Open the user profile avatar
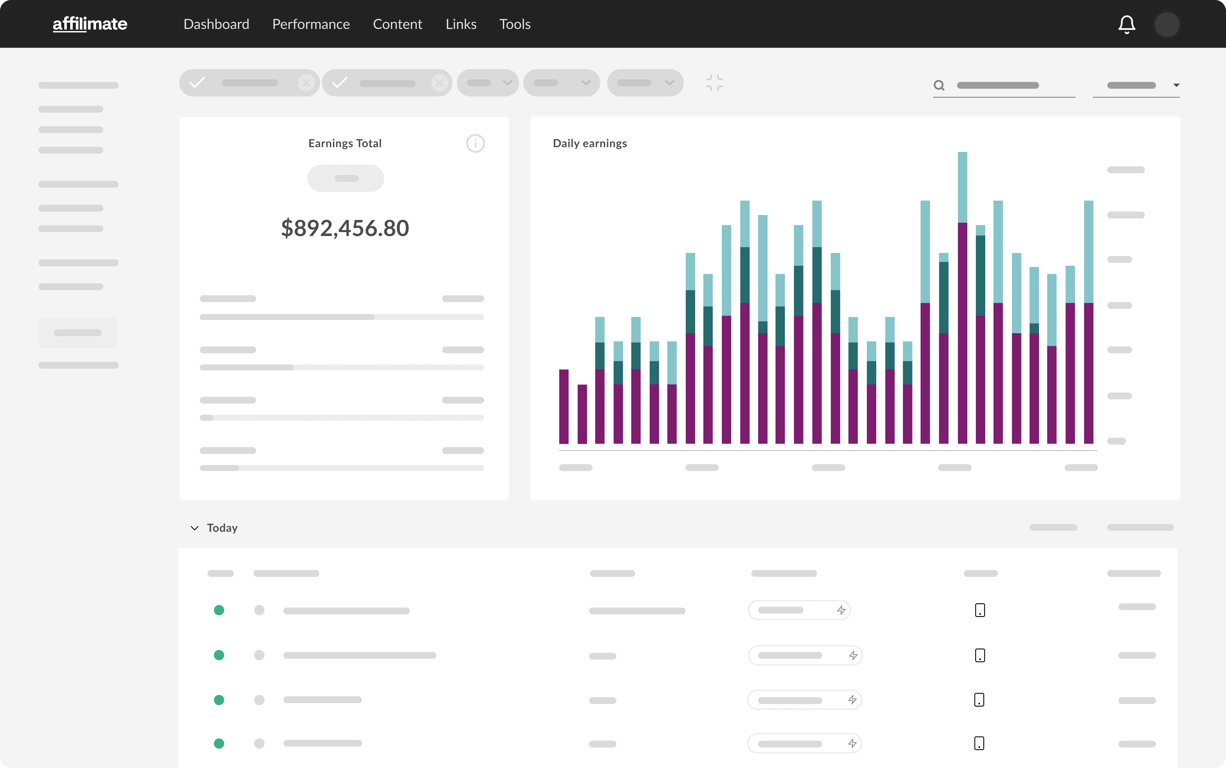The image size is (1226, 768). coord(1167,24)
